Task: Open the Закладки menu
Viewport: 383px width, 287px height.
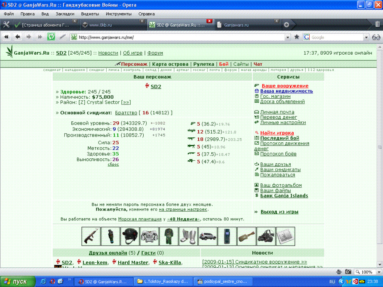Action: pyautogui.click(x=65, y=14)
